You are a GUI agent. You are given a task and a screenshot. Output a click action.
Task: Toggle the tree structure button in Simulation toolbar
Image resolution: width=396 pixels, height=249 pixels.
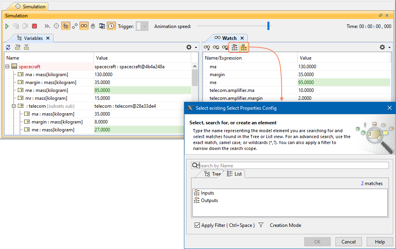(x=66, y=26)
